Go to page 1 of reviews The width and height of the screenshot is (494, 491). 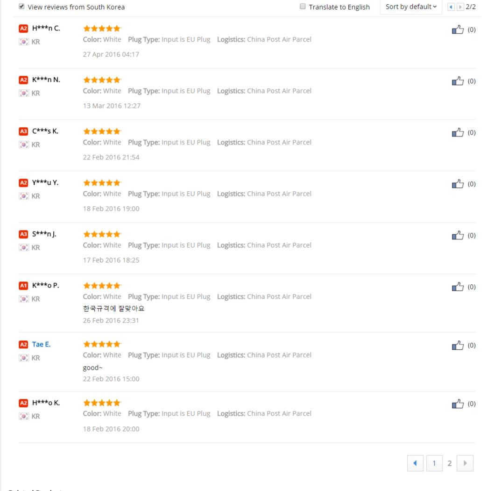[x=434, y=463]
